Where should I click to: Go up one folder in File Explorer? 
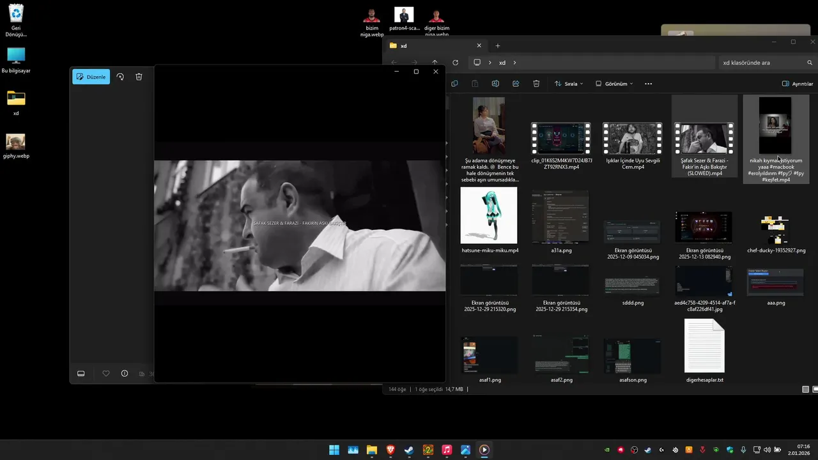click(x=435, y=63)
